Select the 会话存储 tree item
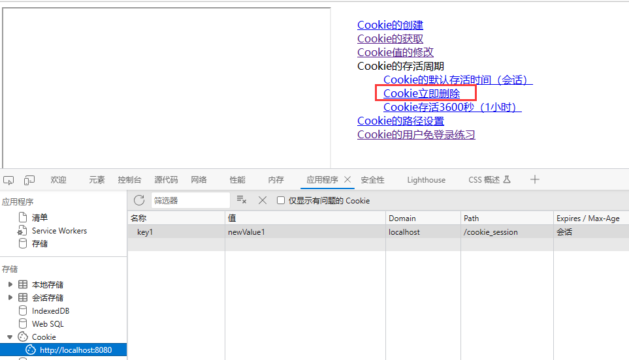This screenshot has width=629, height=360. click(47, 297)
